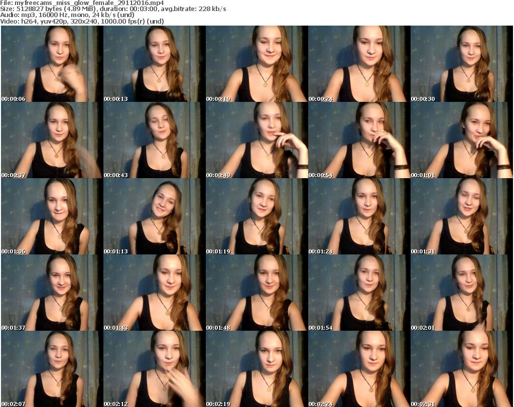Select the thumbnail timestamped 00:01:48
Viewport: 514px width, 407px height.
tap(256, 293)
